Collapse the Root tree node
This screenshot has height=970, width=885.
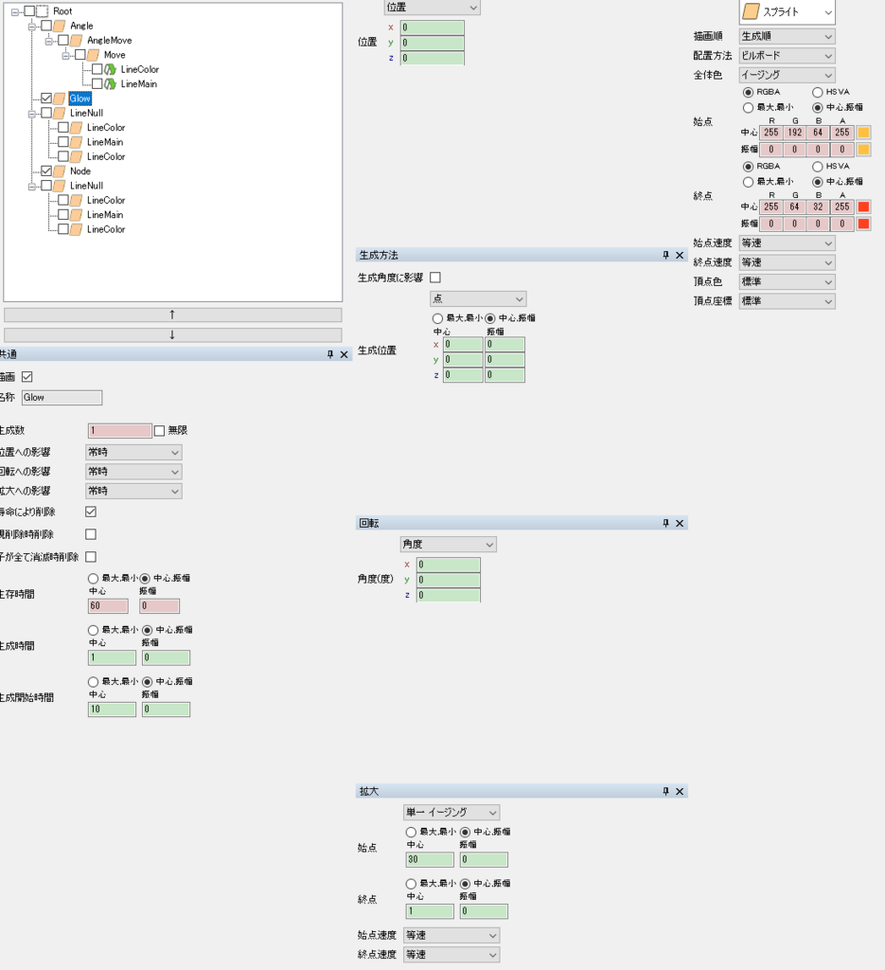point(15,11)
